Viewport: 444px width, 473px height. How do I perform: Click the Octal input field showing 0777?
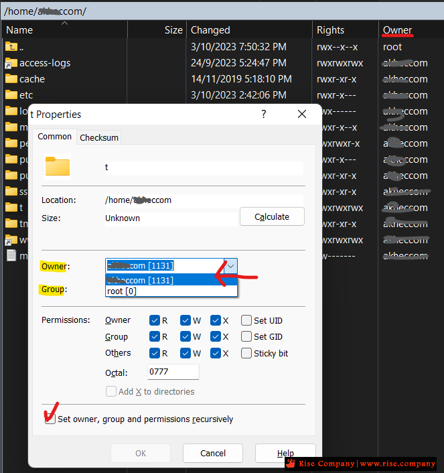click(x=173, y=372)
